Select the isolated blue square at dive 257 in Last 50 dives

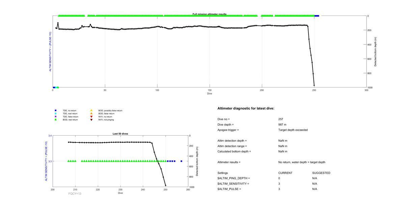(x=181, y=161)
